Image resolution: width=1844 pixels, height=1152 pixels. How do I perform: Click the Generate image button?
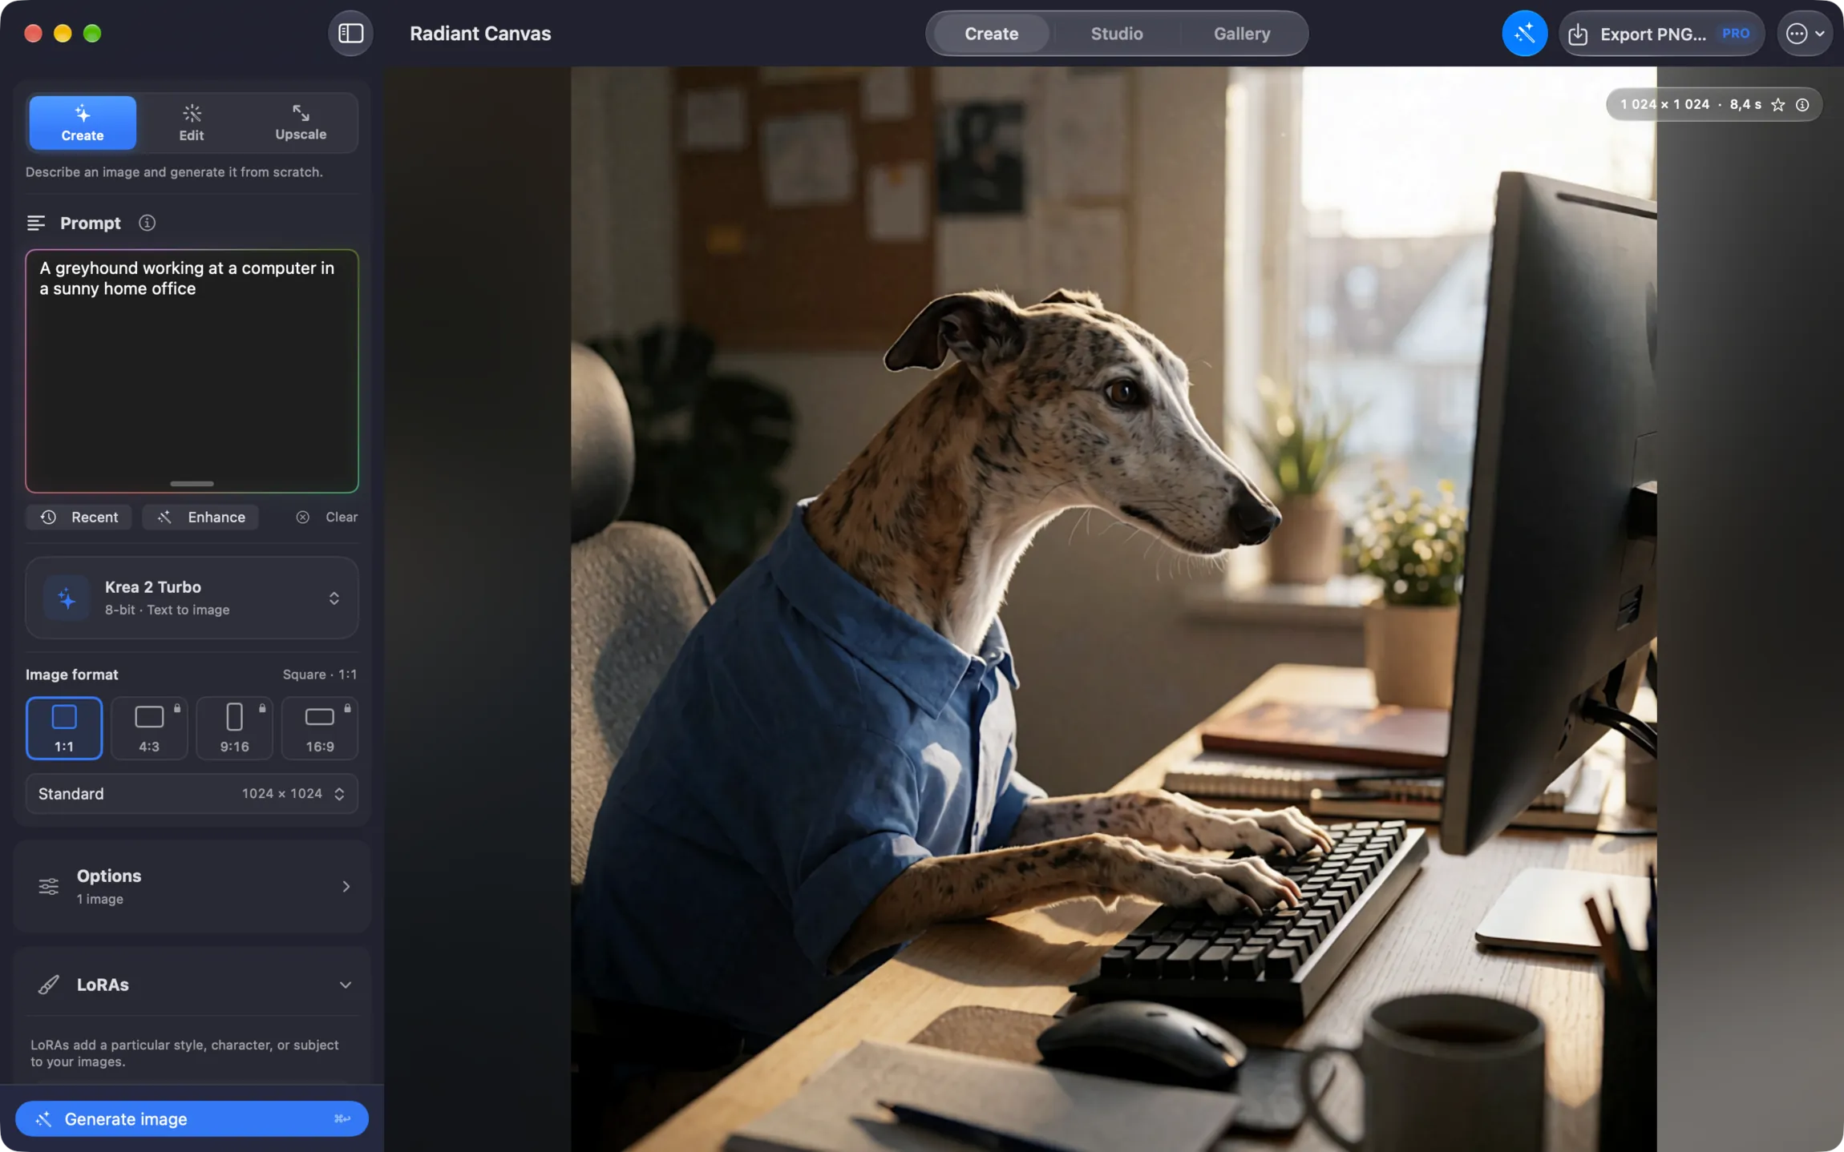click(192, 1118)
